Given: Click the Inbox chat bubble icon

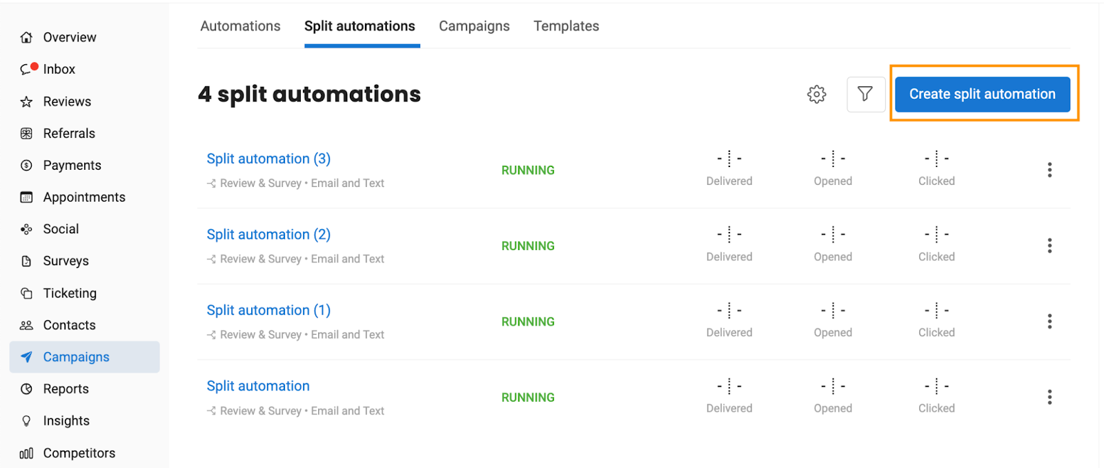Looking at the screenshot, I should [26, 69].
